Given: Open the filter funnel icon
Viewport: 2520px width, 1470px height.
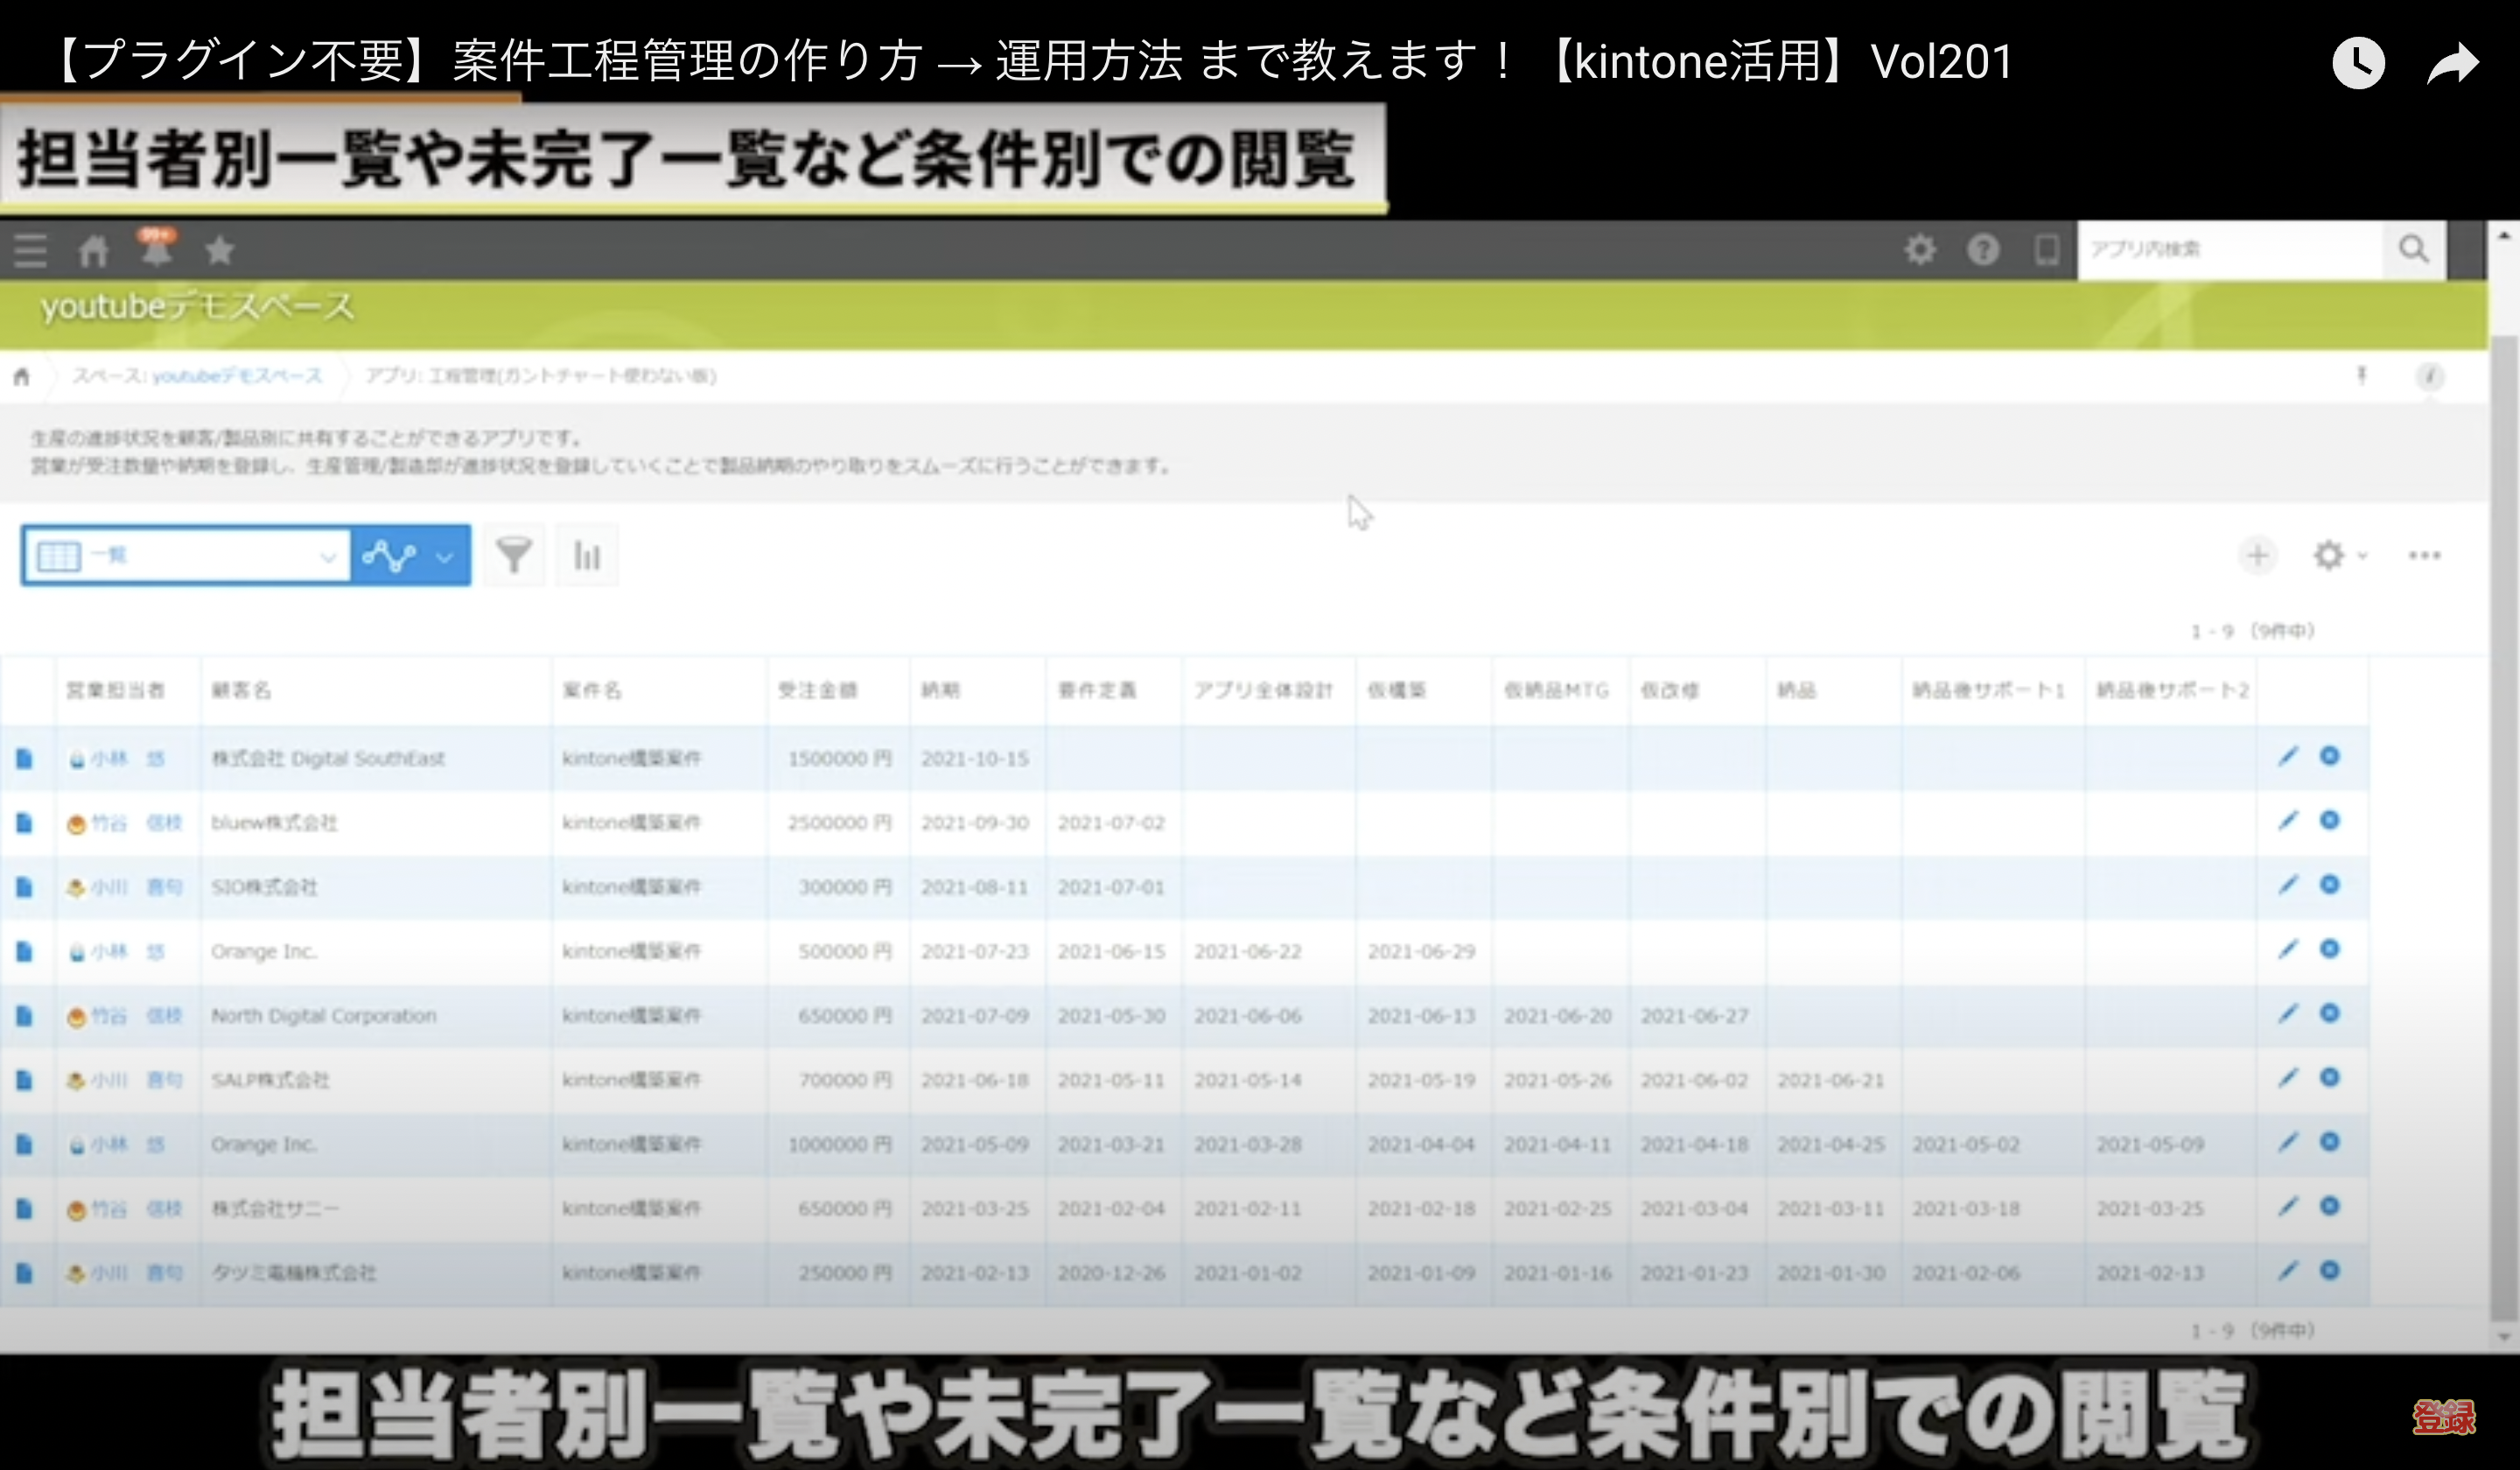Looking at the screenshot, I should pyautogui.click(x=513, y=555).
